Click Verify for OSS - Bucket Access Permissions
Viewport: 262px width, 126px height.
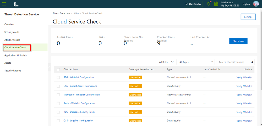tap(239, 86)
